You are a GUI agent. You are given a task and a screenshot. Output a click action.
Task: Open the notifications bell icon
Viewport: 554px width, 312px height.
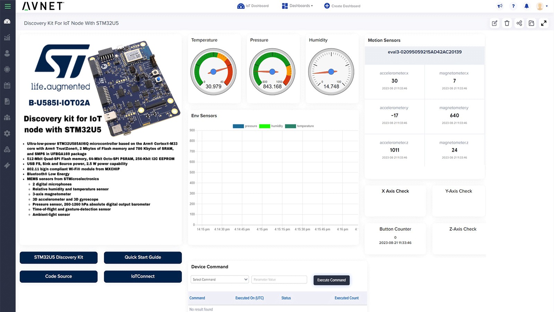(527, 6)
